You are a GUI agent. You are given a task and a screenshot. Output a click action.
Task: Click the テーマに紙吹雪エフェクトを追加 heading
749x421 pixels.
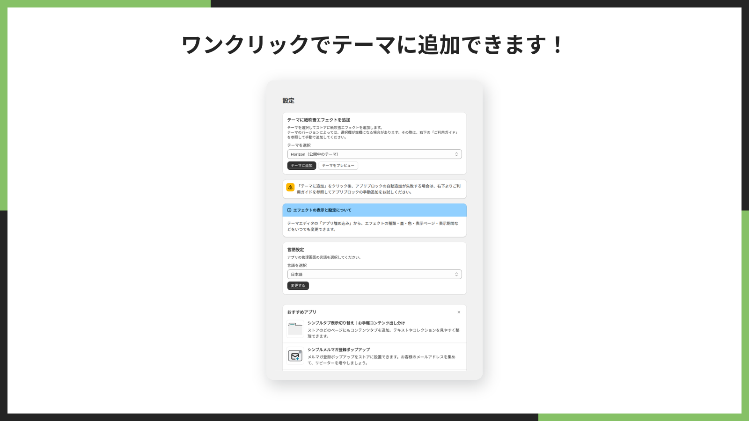coord(319,120)
